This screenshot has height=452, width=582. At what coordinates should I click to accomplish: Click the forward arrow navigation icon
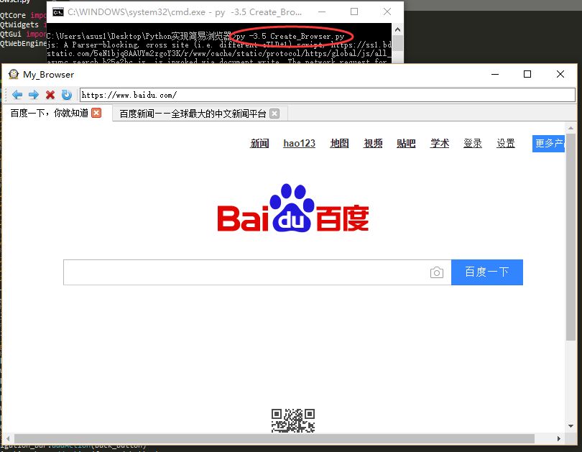(x=34, y=95)
